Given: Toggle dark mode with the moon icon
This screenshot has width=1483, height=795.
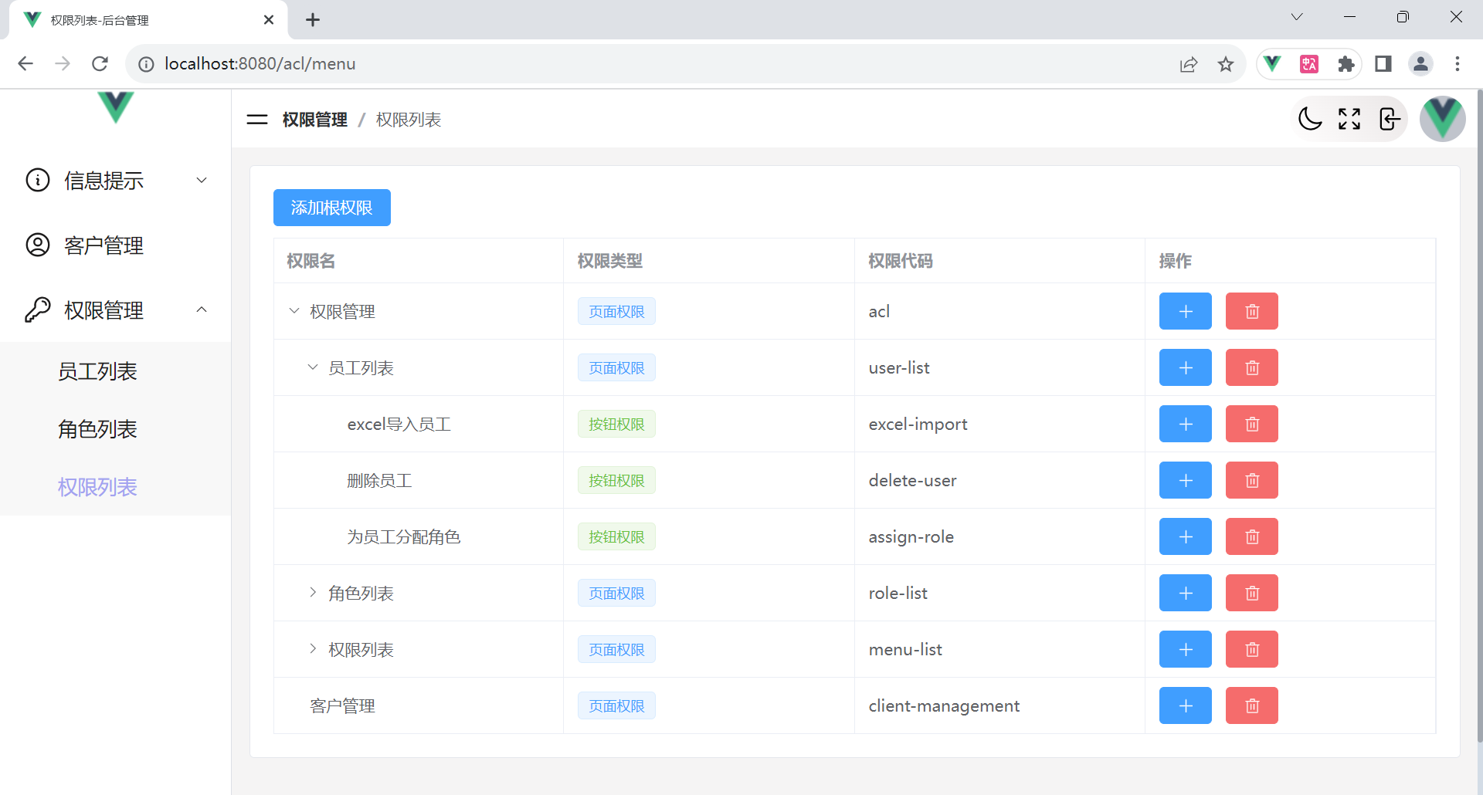Looking at the screenshot, I should (1311, 119).
